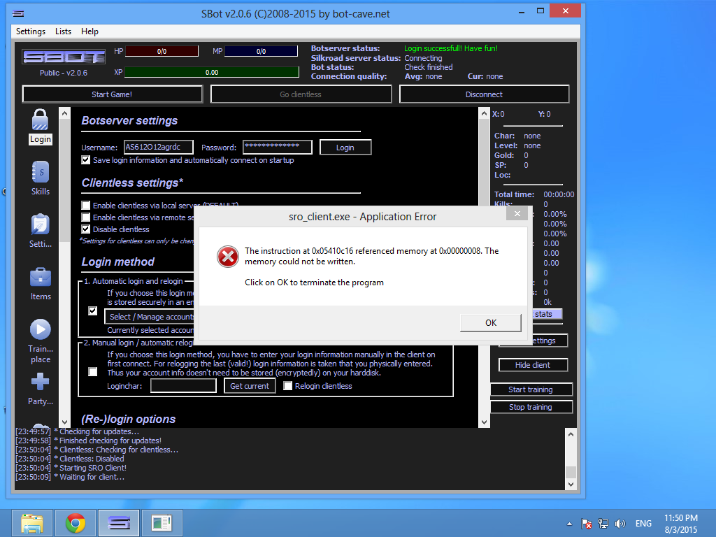Toggle Save login information on startup
Image resolution: width=716 pixels, height=537 pixels.
(x=86, y=160)
